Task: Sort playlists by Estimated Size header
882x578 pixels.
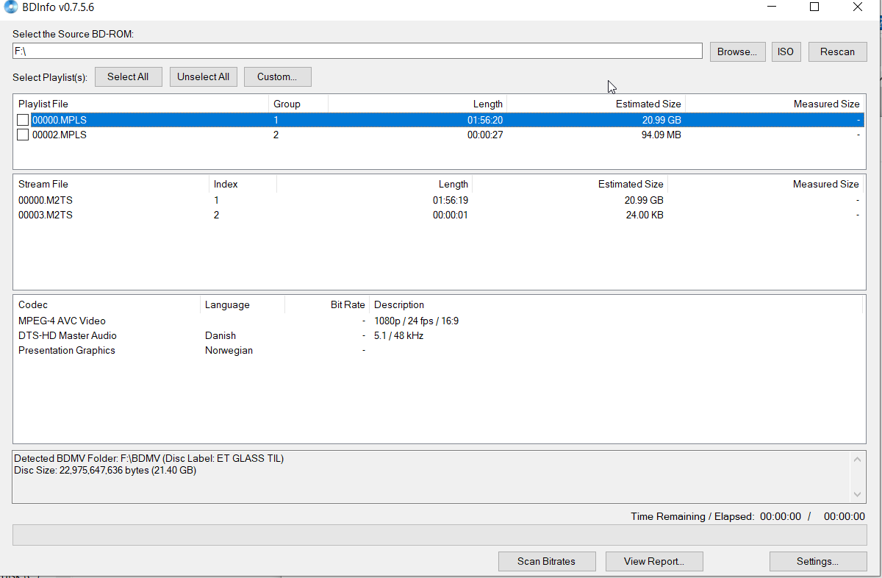Action: pyautogui.click(x=596, y=104)
